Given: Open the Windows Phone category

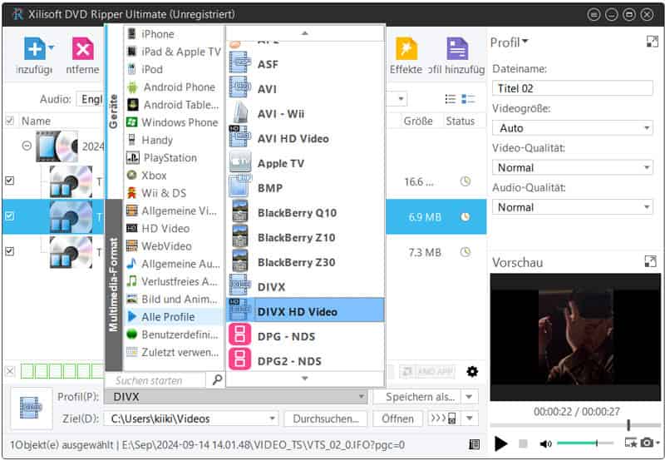Looking at the screenshot, I should coord(174,122).
